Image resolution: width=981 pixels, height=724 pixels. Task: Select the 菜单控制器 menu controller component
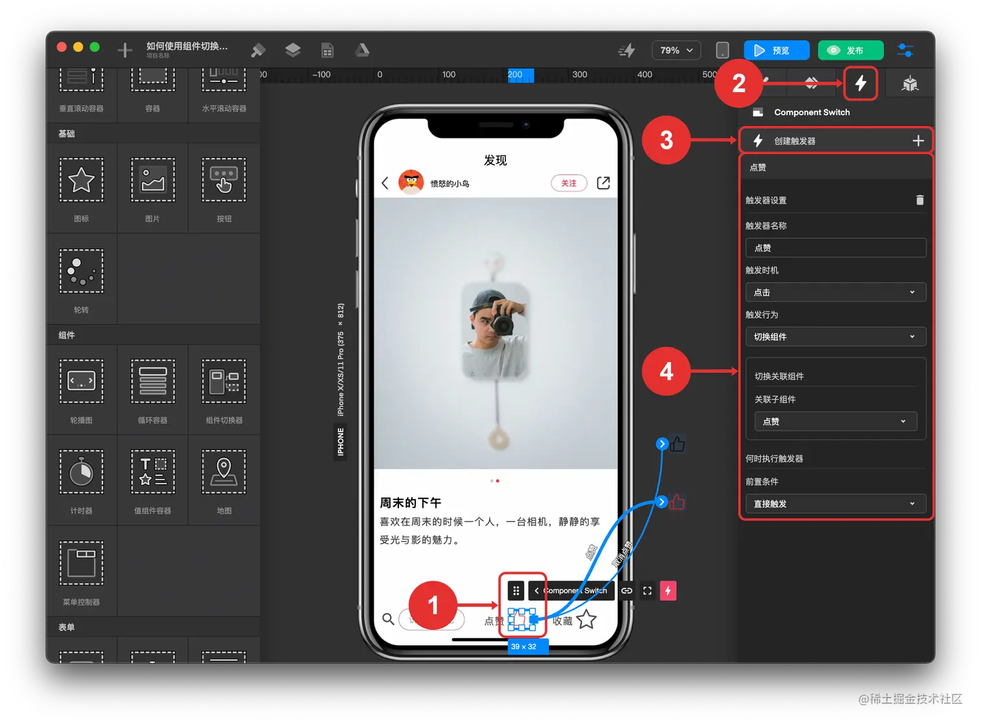pyautogui.click(x=81, y=572)
